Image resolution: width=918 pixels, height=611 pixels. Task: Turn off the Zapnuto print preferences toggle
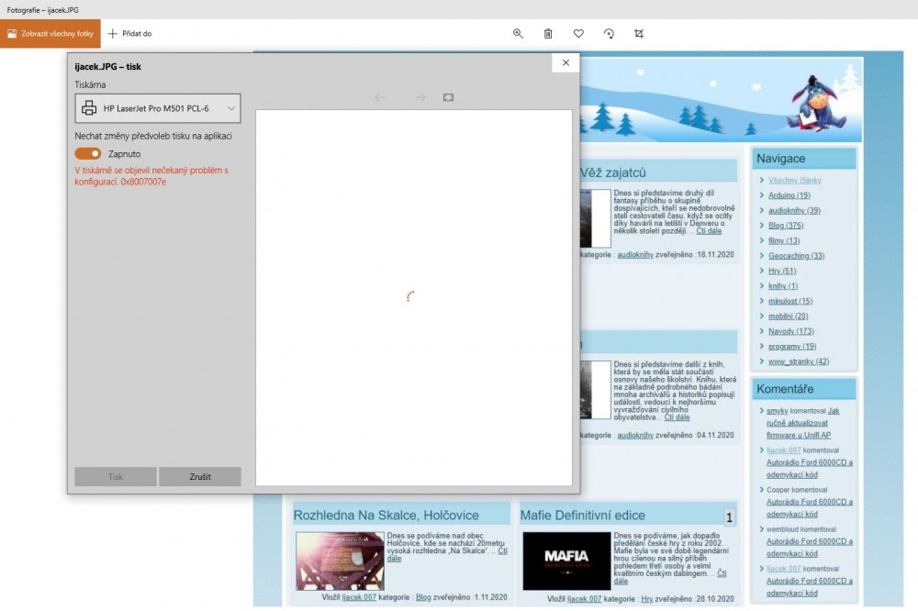88,154
